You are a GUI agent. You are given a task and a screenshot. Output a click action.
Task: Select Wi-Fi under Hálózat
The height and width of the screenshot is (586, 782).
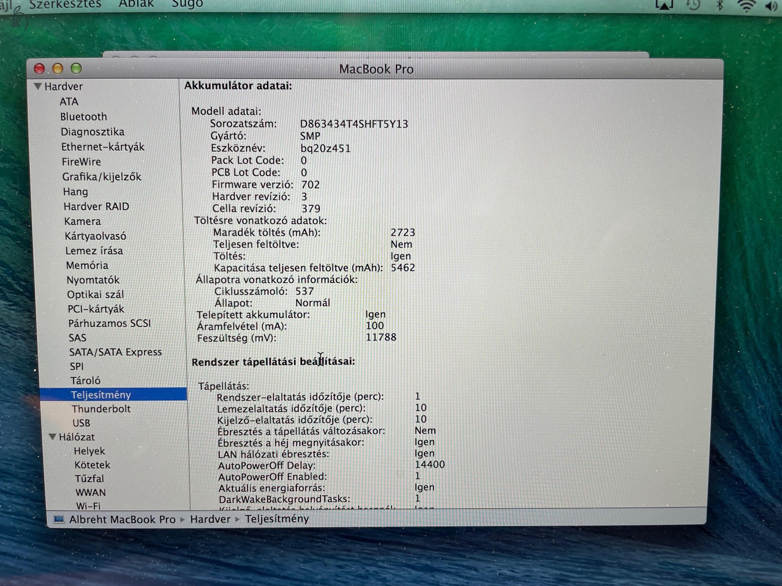click(88, 506)
